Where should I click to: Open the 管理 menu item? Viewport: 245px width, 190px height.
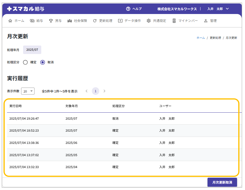(x=210, y=21)
